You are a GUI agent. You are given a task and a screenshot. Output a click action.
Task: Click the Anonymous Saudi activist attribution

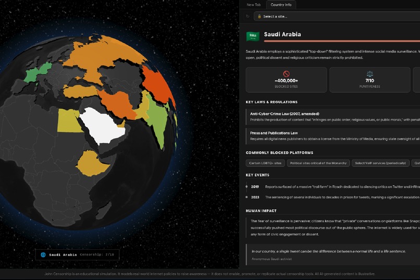tap(271, 259)
